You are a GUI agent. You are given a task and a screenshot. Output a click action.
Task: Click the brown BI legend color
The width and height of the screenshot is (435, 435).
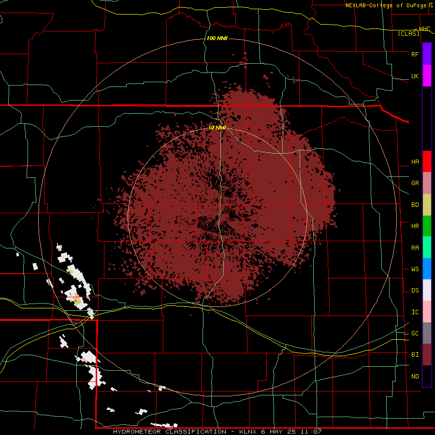[x=427, y=355]
